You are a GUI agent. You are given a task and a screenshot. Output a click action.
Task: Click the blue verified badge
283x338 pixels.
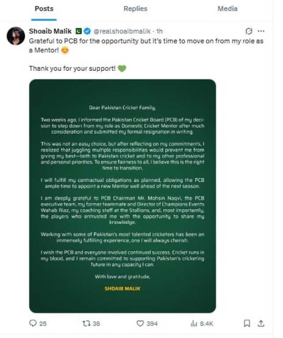(87, 31)
